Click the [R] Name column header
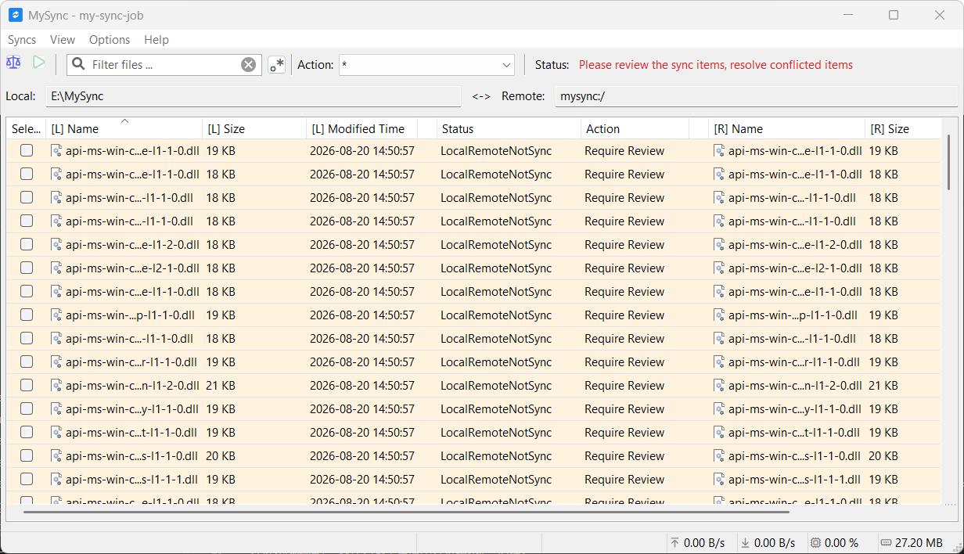The image size is (964, 554). tap(786, 129)
